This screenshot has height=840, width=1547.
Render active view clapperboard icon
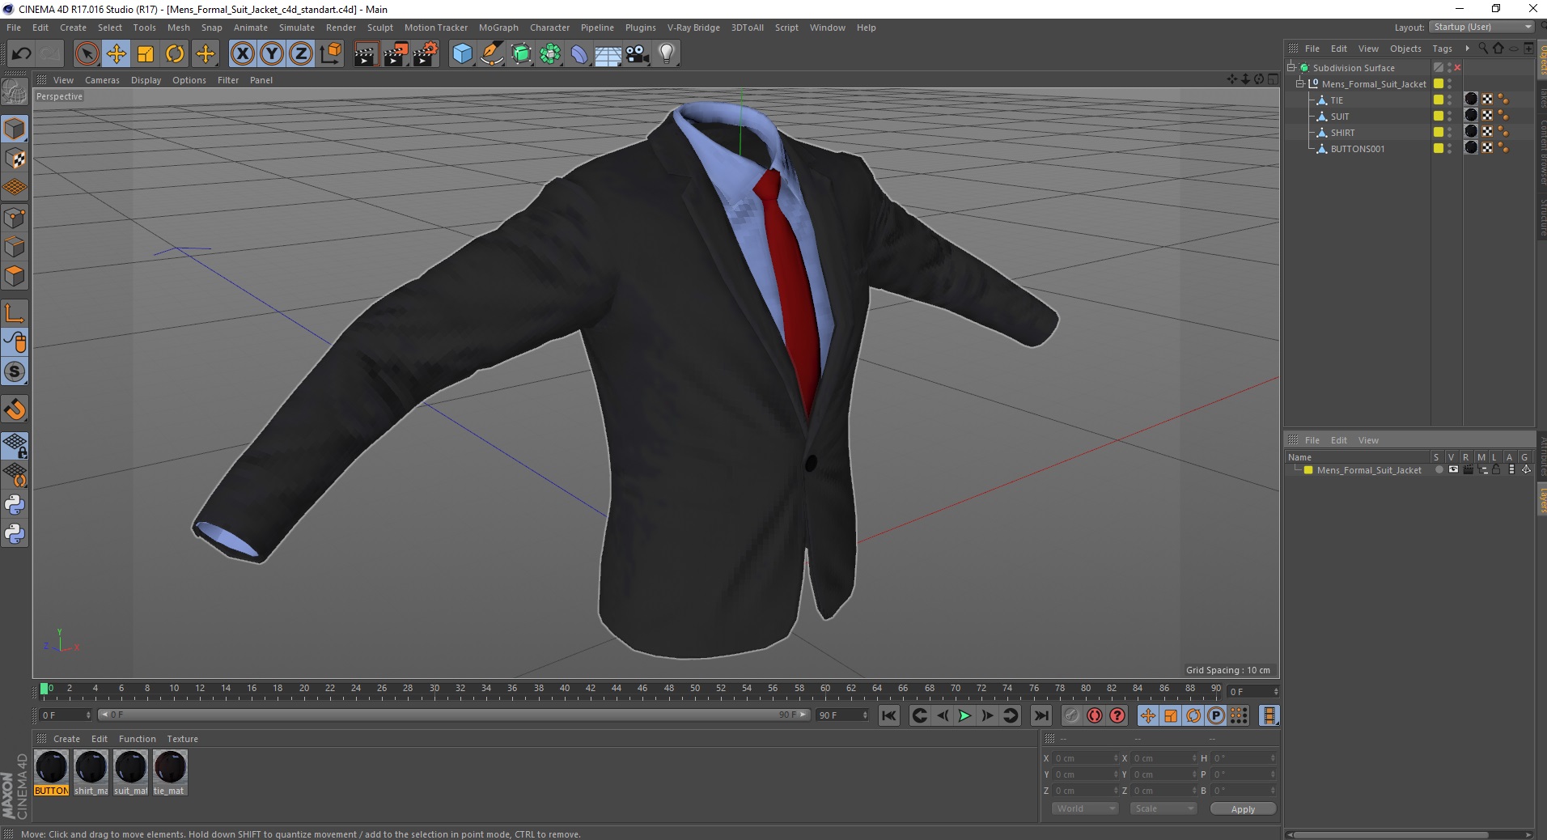pyautogui.click(x=366, y=54)
